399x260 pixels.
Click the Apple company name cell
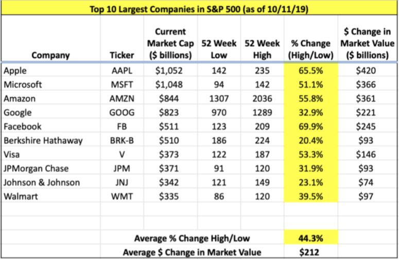[15, 71]
